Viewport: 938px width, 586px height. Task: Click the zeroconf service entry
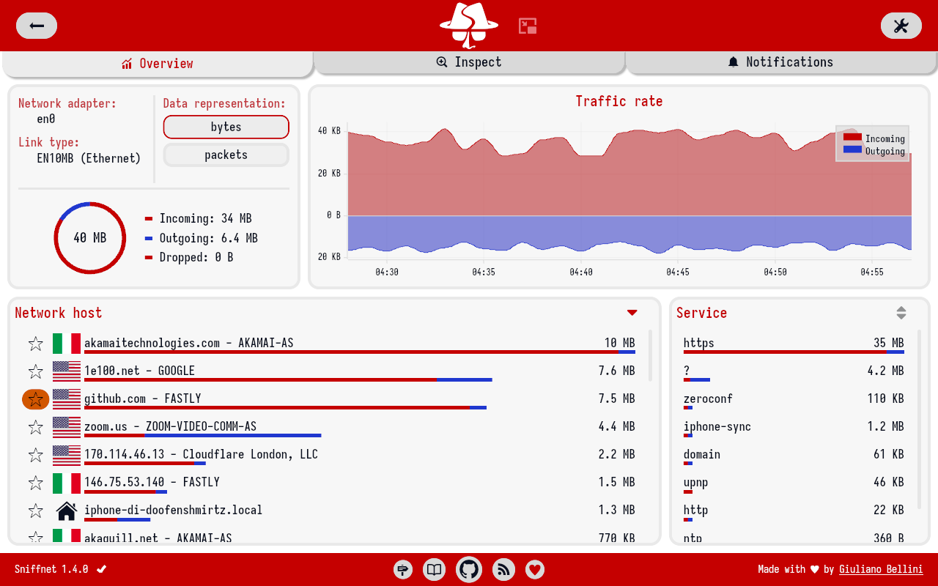[x=794, y=398]
